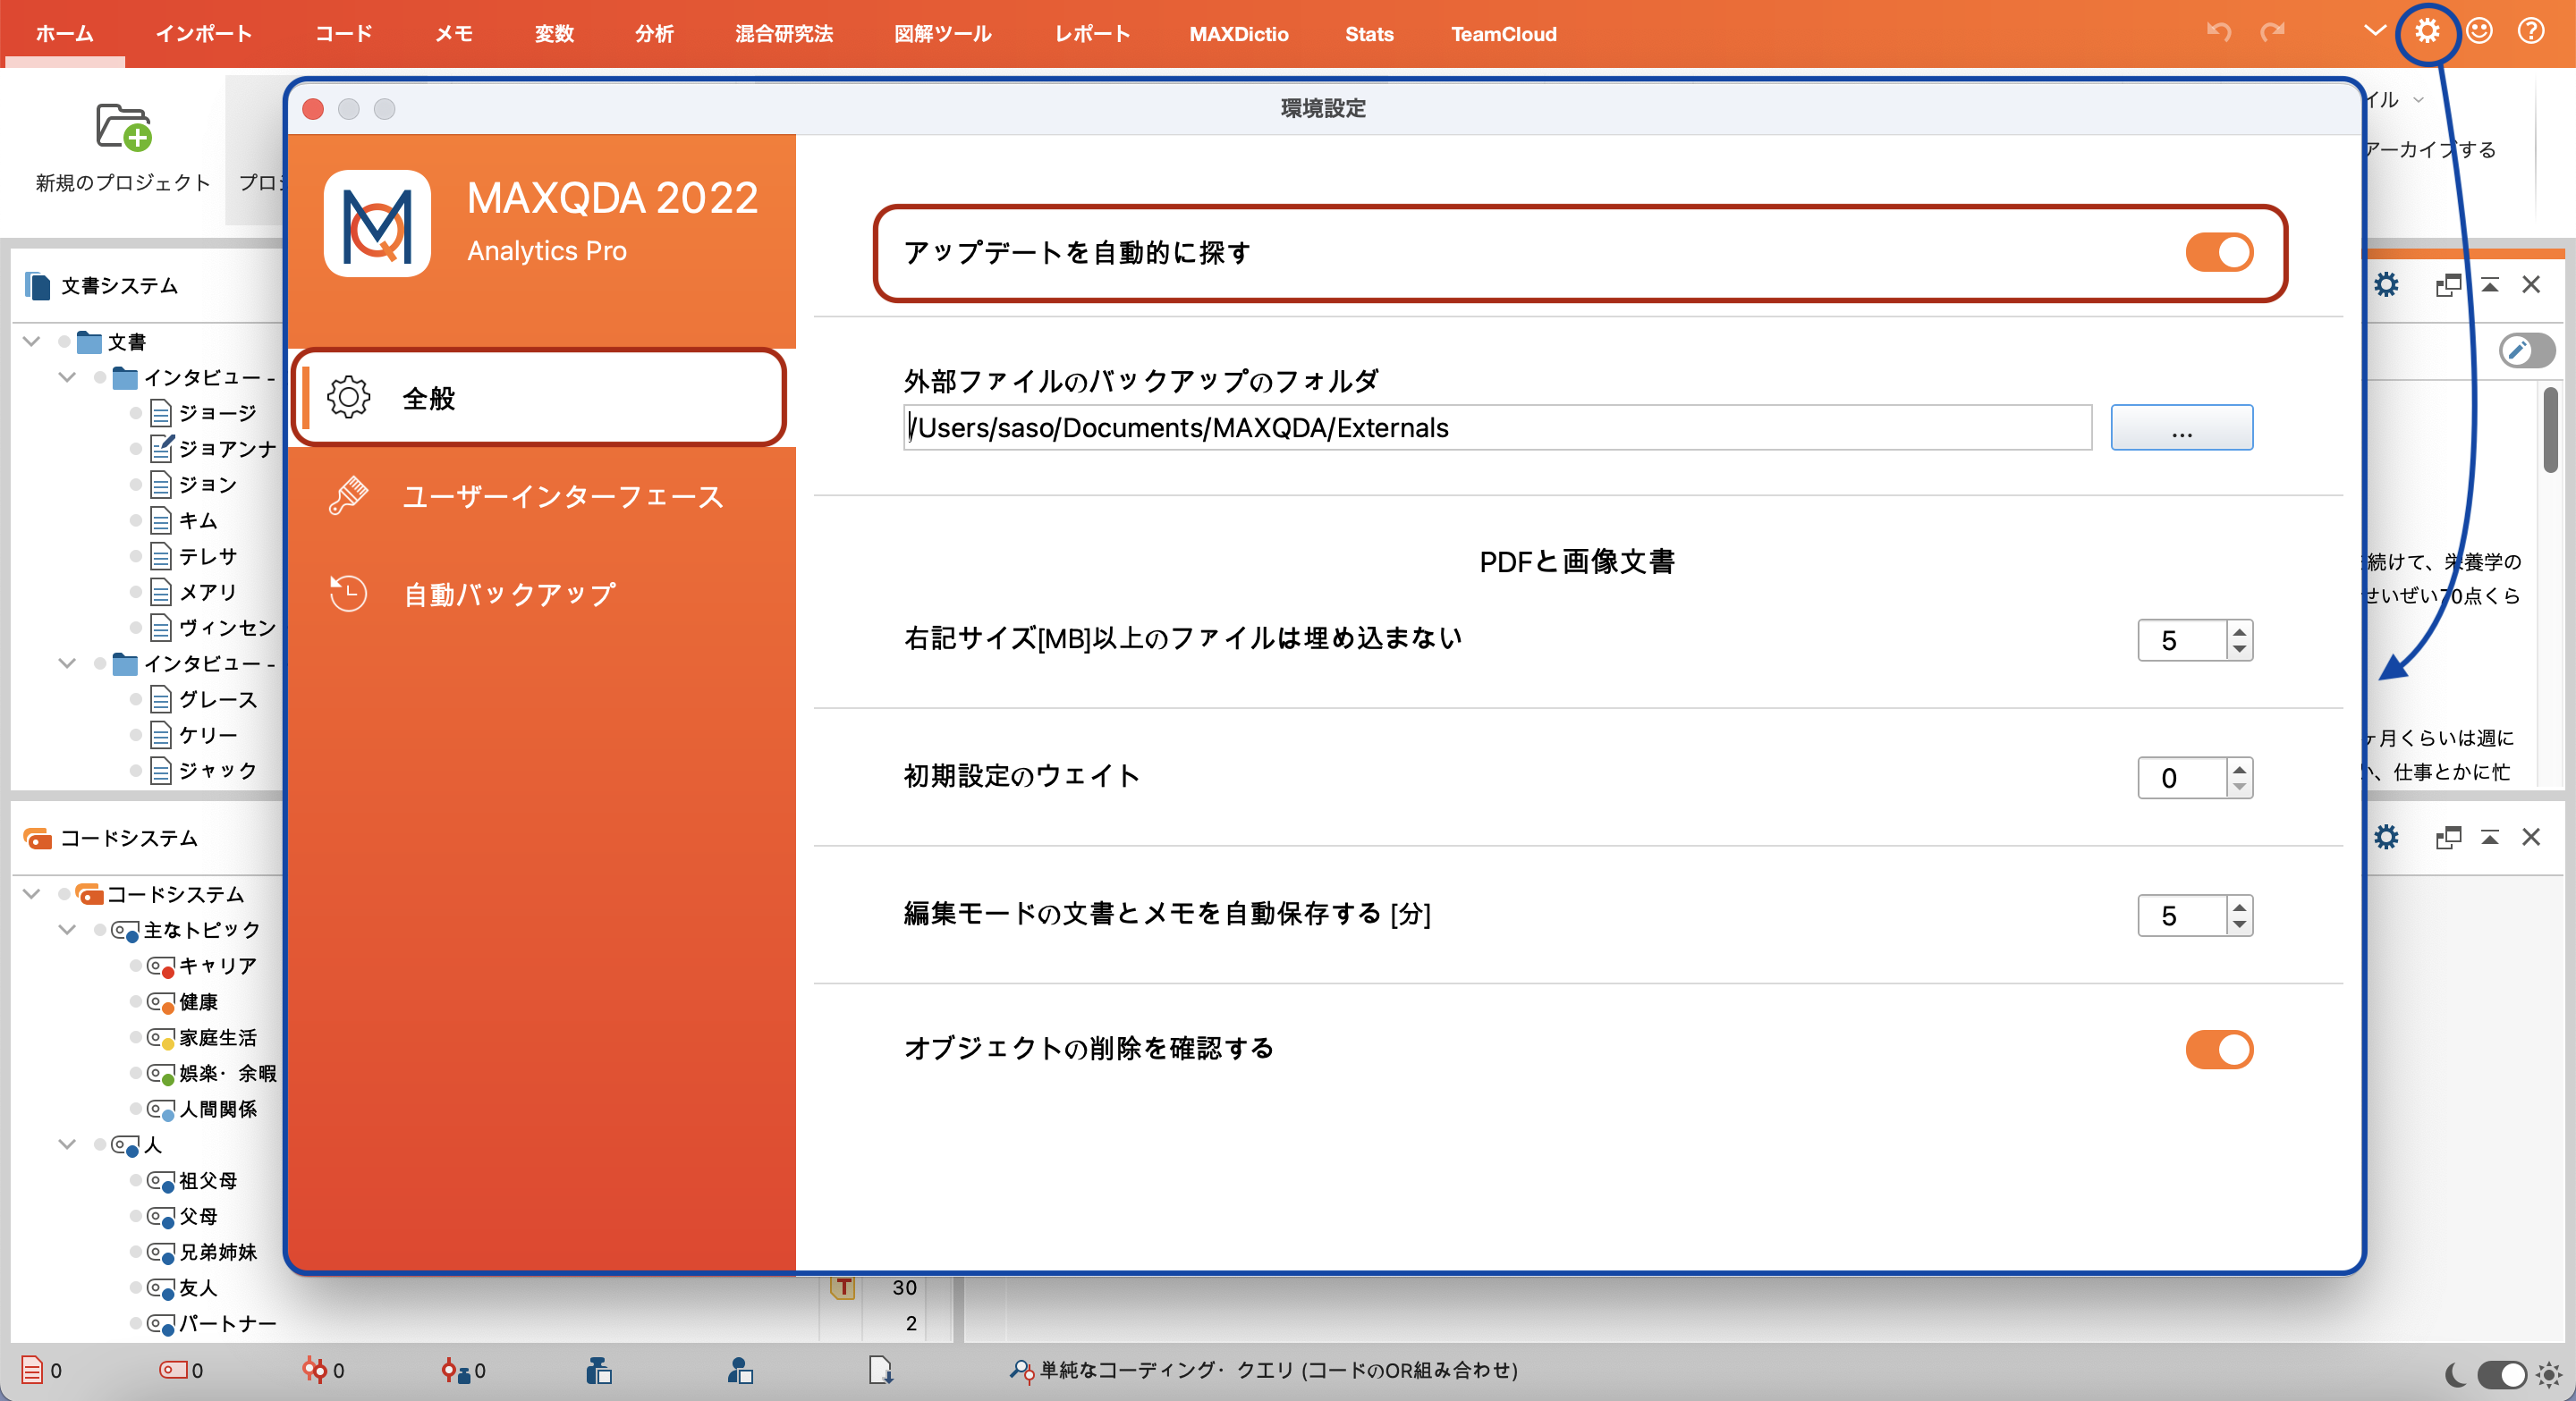Click the redo arrow icon

pos(2273,32)
